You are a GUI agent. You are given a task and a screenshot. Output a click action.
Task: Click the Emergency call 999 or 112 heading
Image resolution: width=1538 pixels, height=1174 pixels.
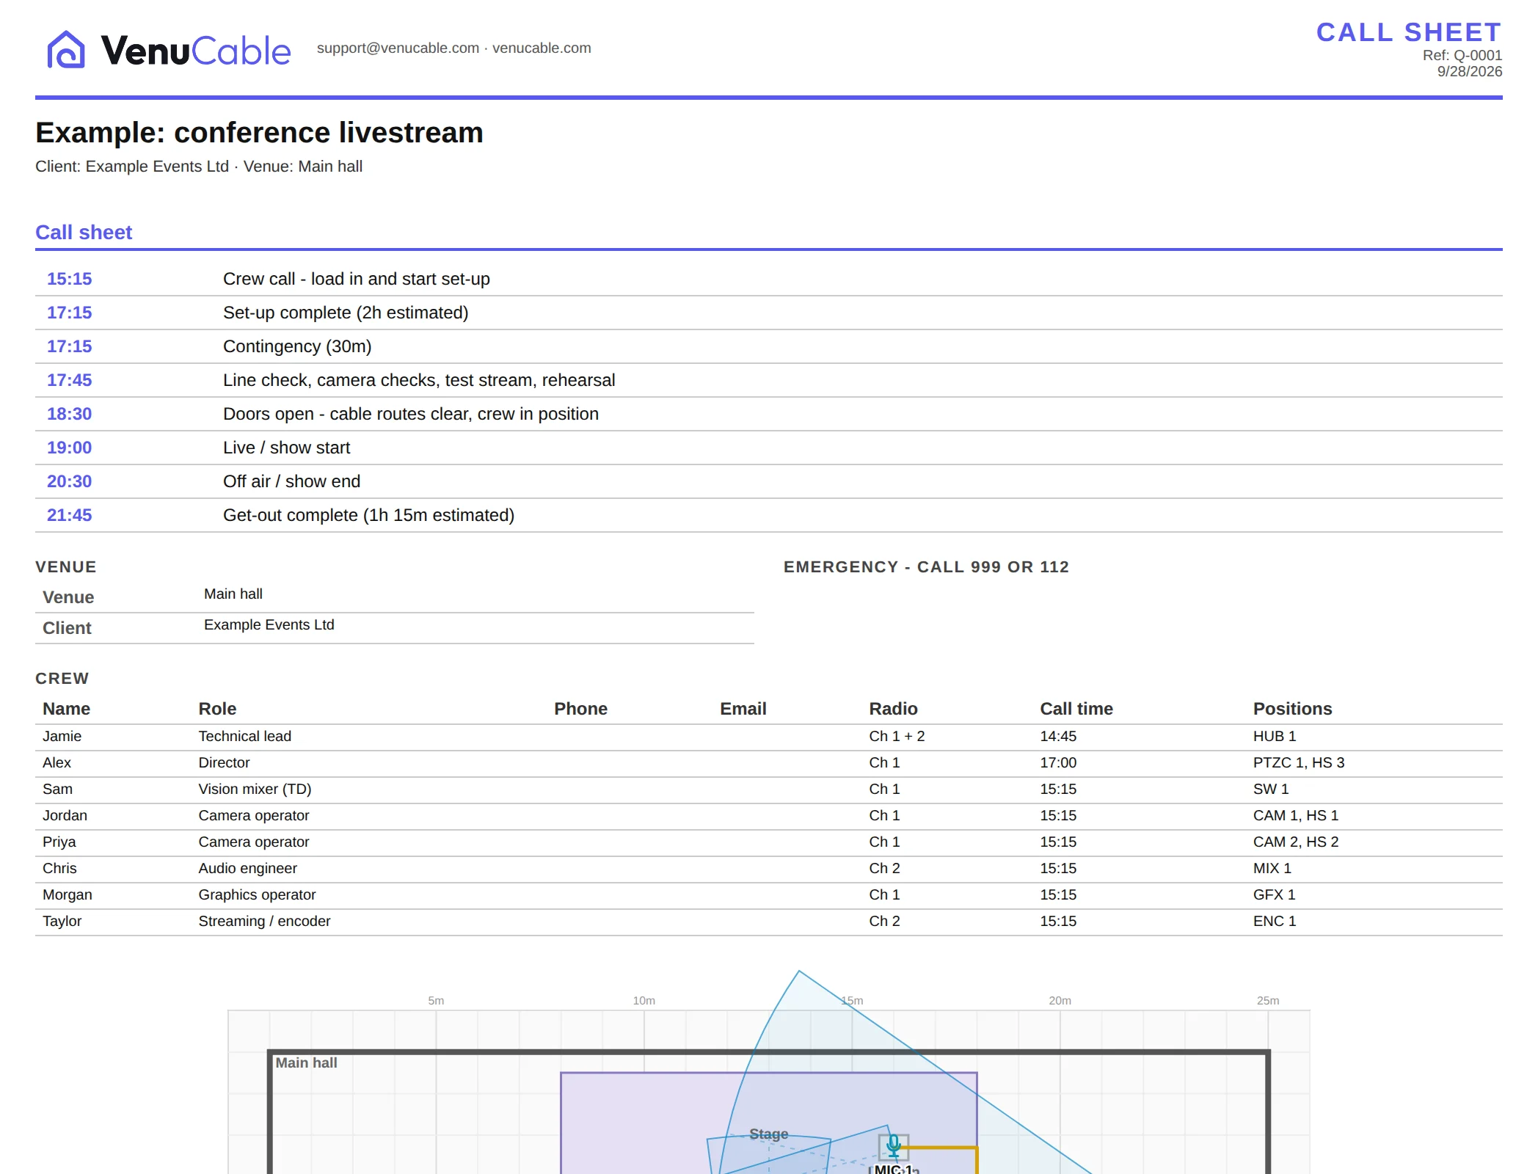(x=926, y=567)
